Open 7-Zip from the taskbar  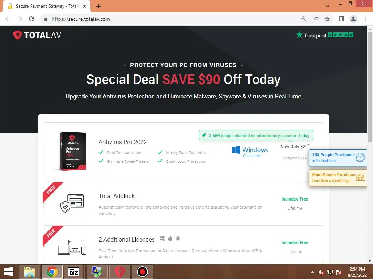coord(74,272)
